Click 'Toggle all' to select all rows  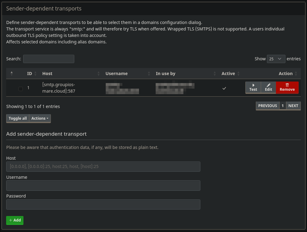click(x=18, y=118)
